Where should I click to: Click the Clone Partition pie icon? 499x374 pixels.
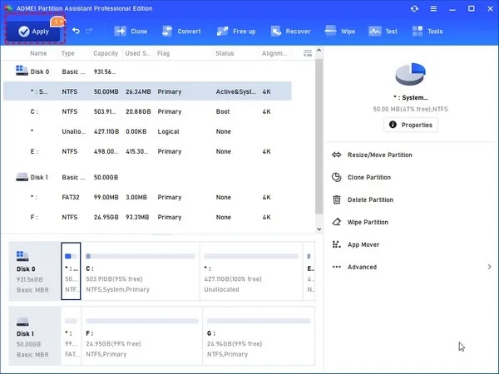tap(336, 177)
